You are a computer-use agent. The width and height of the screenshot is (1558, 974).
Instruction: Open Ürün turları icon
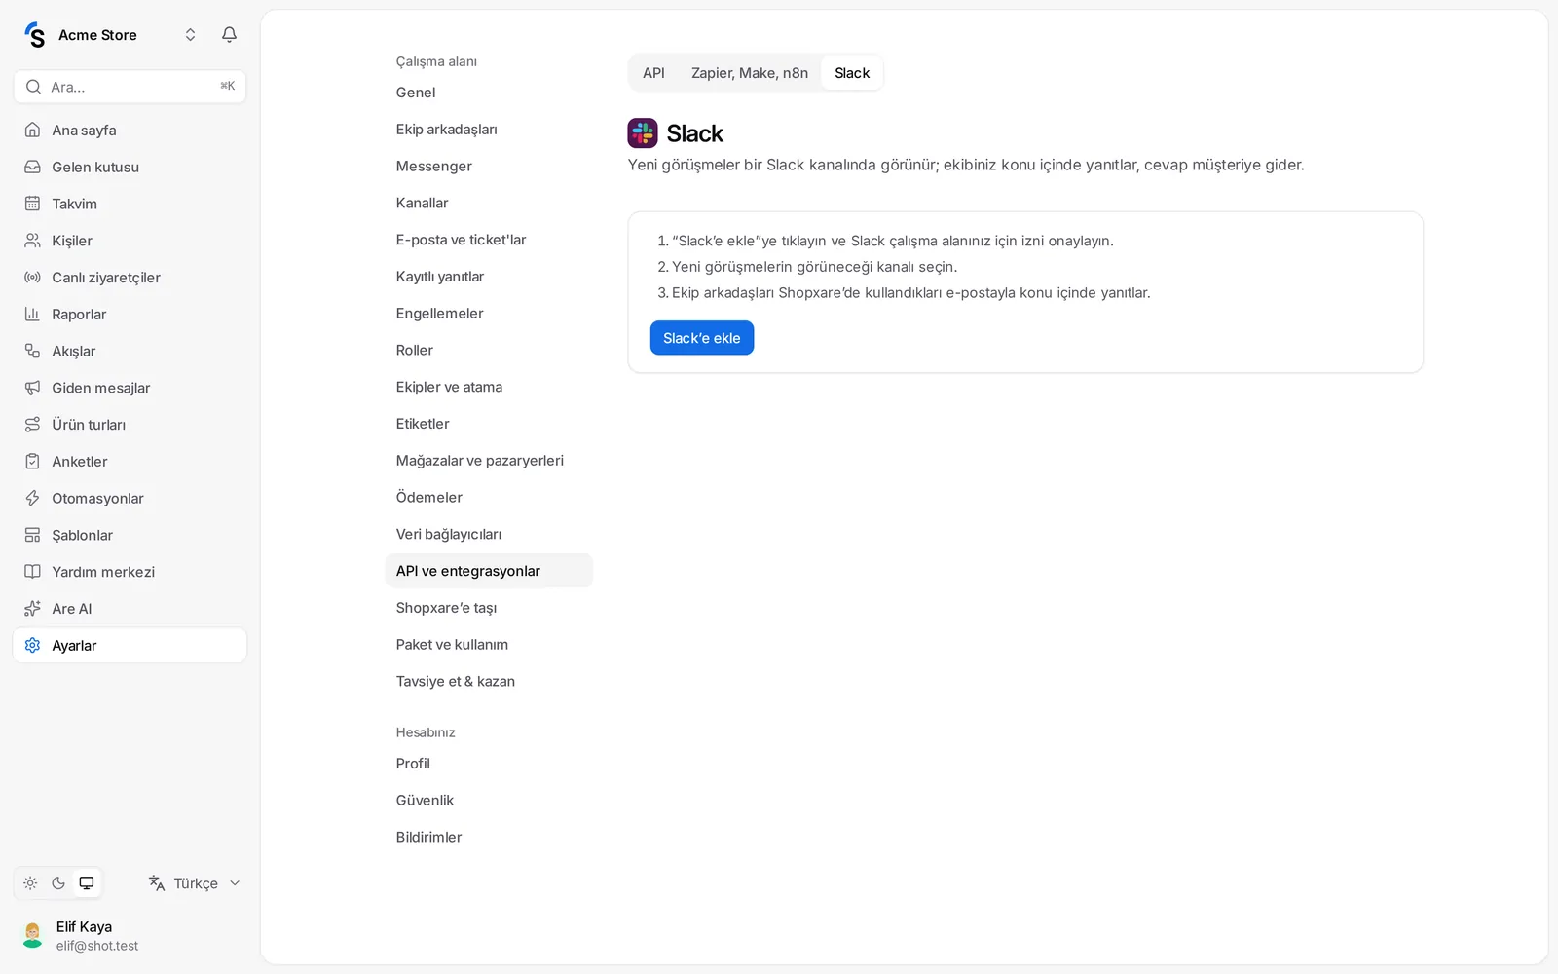pyautogui.click(x=32, y=425)
